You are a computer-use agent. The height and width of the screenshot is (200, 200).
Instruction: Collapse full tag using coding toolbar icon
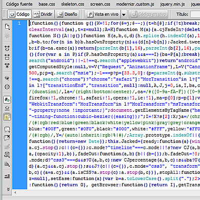pyautogui.click(x=7, y=48)
